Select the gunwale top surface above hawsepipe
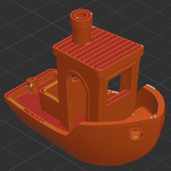 click(111, 123)
